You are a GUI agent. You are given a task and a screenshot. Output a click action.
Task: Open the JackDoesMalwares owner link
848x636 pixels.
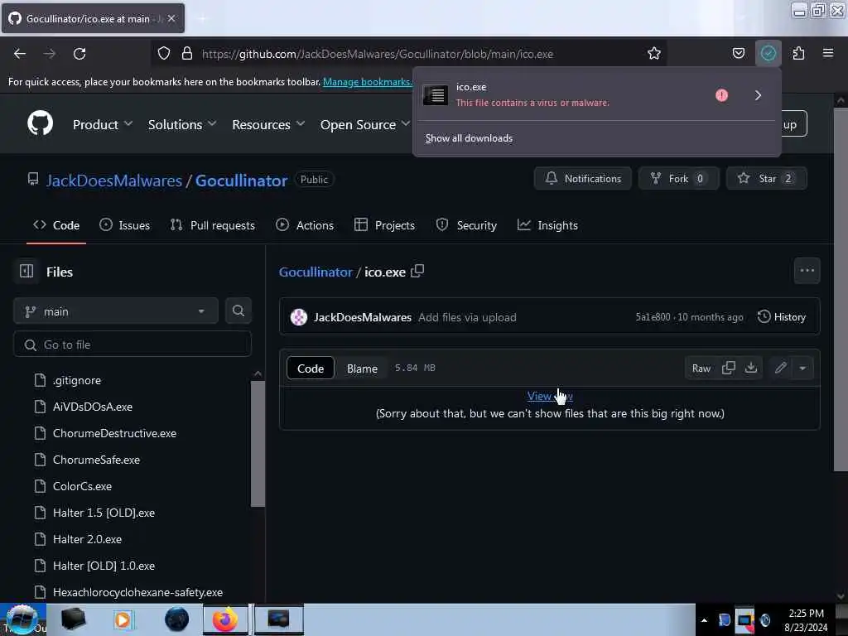(x=114, y=180)
